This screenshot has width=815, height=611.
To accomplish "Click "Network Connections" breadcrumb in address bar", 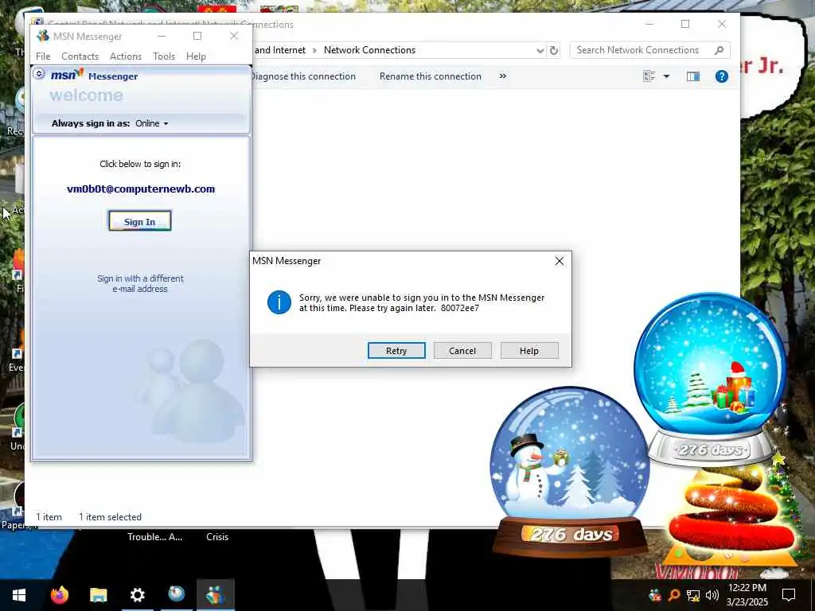I will [369, 50].
